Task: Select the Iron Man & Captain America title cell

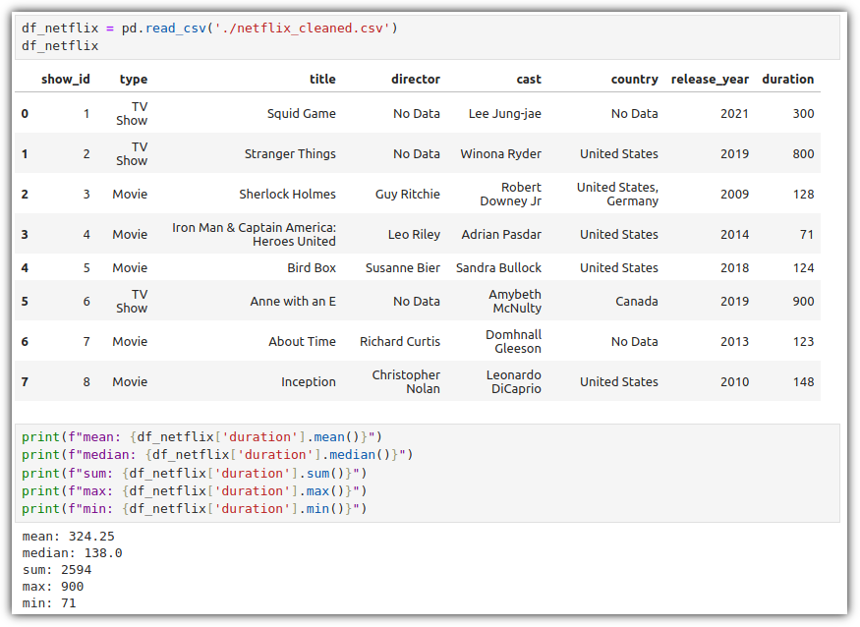Action: pyautogui.click(x=254, y=234)
